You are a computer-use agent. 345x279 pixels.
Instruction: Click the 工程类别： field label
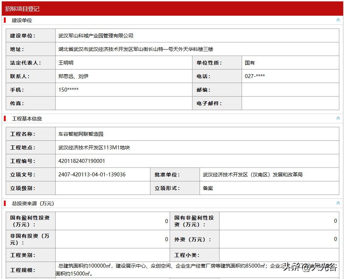(x=22, y=255)
